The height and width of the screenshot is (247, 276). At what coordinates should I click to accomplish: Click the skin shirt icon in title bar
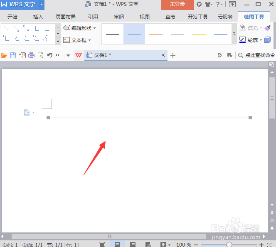pos(208,4)
